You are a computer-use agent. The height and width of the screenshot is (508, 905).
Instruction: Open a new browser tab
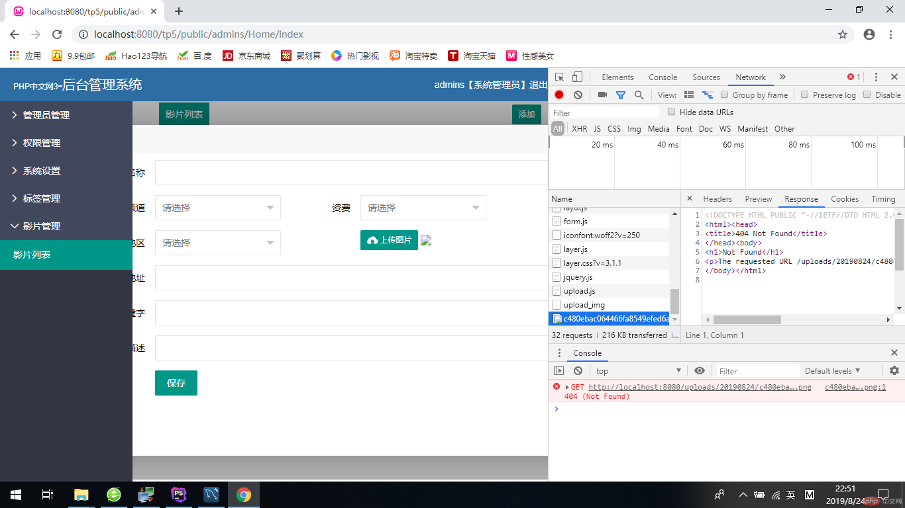(x=178, y=11)
